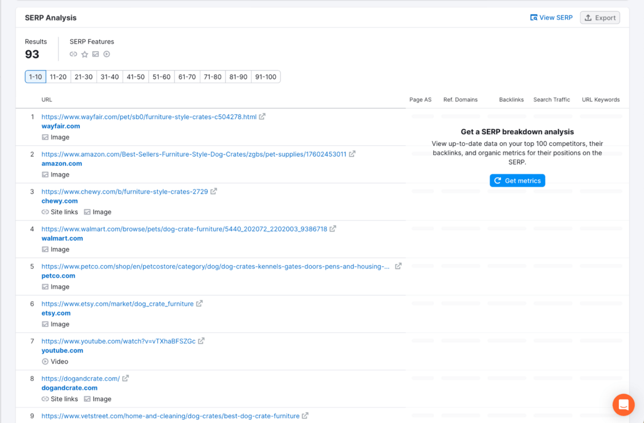This screenshot has height=423, width=644.
Task: Switch to results range 61-70
Action: tap(187, 77)
